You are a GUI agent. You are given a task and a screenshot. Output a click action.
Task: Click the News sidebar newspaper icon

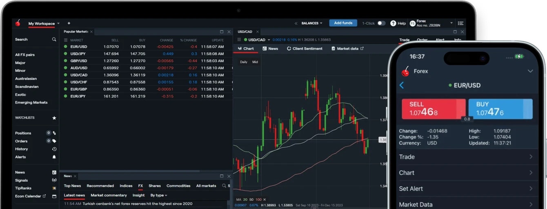[x=54, y=172]
